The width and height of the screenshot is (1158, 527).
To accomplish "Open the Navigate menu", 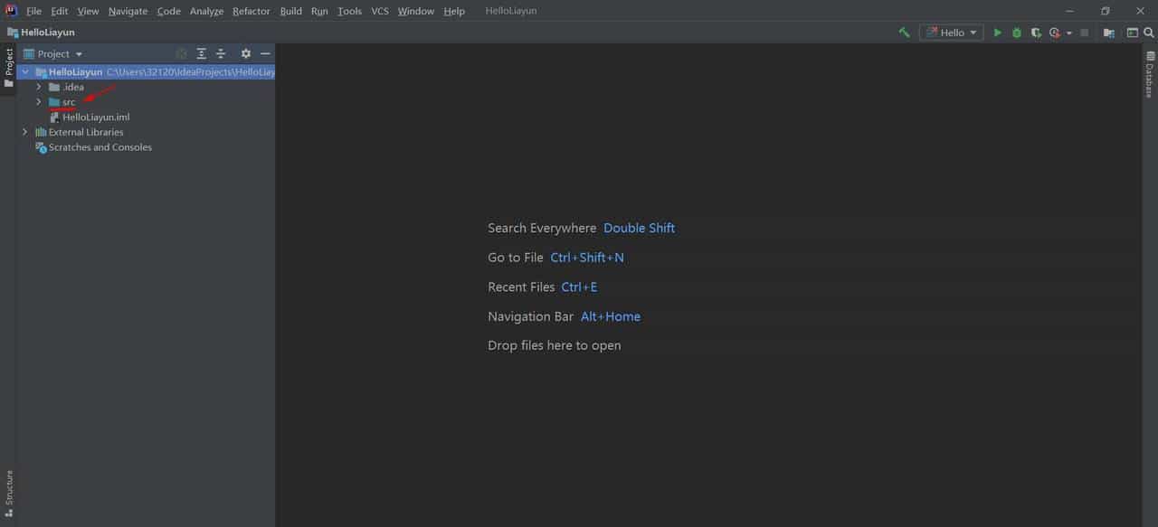I will (127, 11).
